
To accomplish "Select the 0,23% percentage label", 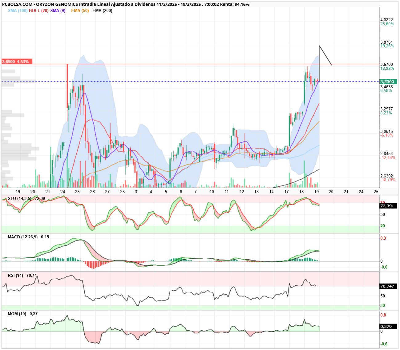I will (x=386, y=113).
